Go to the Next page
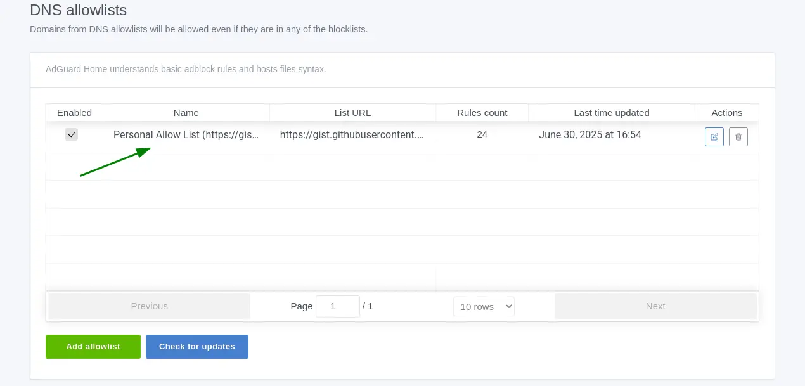This screenshot has height=386, width=805. point(655,306)
